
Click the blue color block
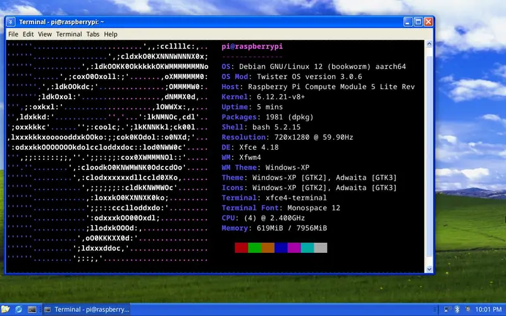click(281, 248)
